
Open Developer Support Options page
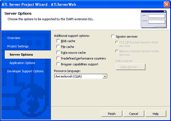tap(25, 71)
